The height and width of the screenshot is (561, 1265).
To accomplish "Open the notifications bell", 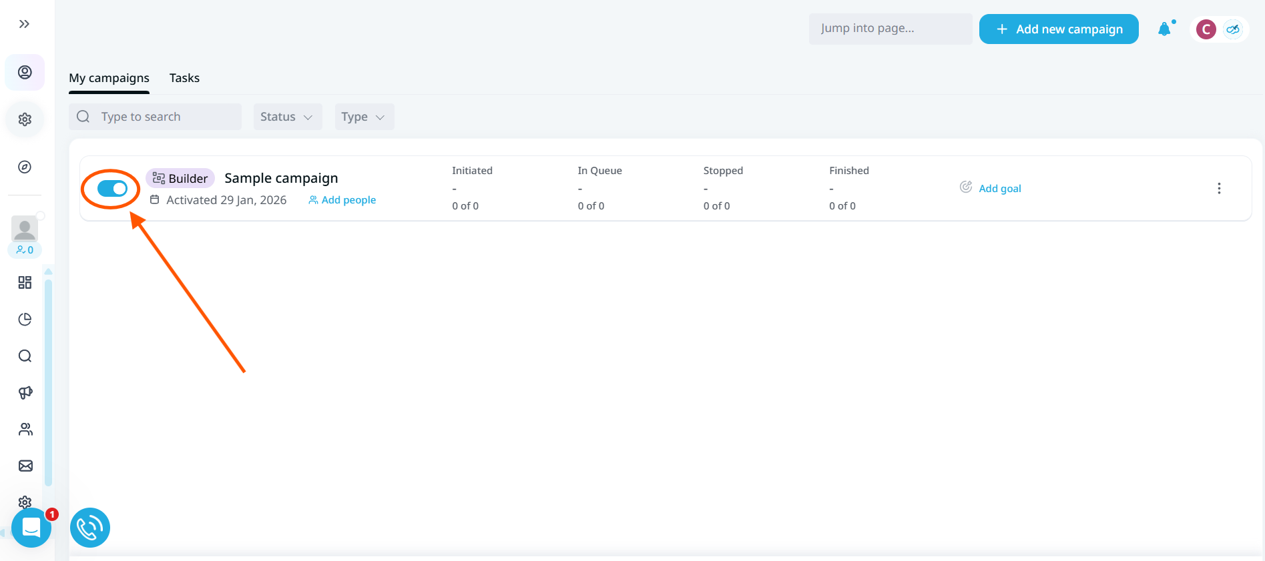I will pyautogui.click(x=1164, y=29).
